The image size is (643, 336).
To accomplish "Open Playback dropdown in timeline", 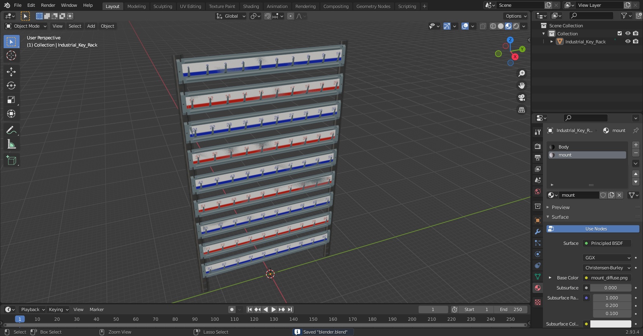I will (33, 310).
